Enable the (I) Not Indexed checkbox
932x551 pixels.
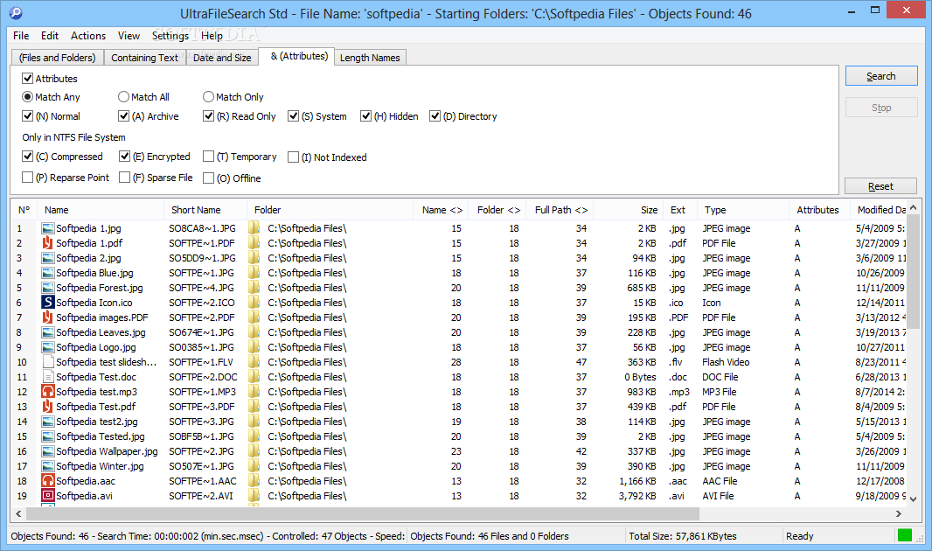point(293,157)
